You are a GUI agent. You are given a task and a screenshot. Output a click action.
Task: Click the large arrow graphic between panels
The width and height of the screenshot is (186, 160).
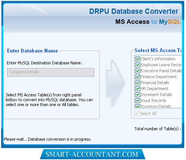(115, 84)
